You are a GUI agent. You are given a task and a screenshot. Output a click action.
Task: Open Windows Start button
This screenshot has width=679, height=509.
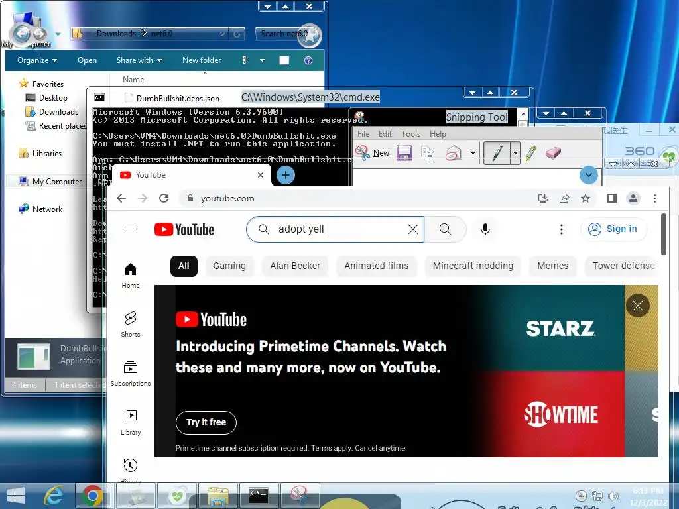[x=16, y=496]
